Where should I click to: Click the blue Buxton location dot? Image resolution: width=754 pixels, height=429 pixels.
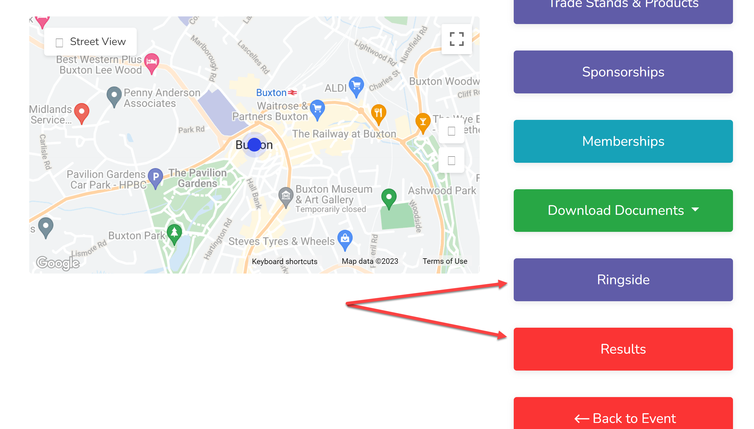point(255,145)
